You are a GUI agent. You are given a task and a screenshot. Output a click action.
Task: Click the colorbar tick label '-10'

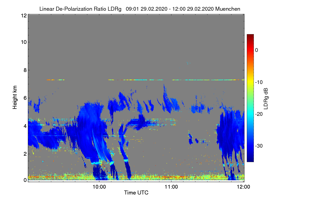(x=259, y=82)
